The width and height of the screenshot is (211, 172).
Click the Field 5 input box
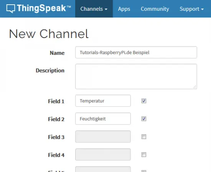coord(103,169)
